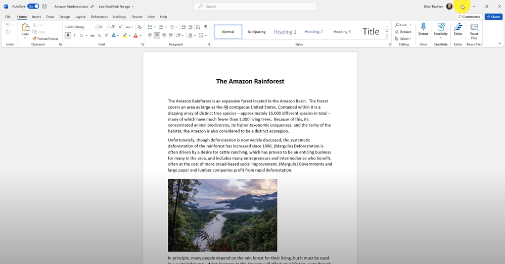The width and height of the screenshot is (505, 264).
Task: Apply the Heading 1 style
Action: click(x=285, y=32)
